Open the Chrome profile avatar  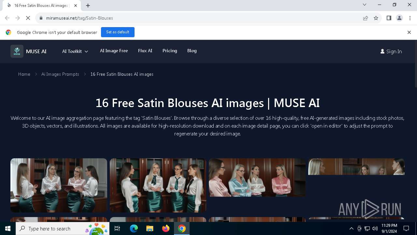tap(399, 18)
